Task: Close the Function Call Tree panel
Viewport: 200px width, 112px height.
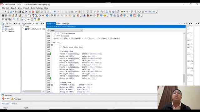Action: (x=44, y=24)
